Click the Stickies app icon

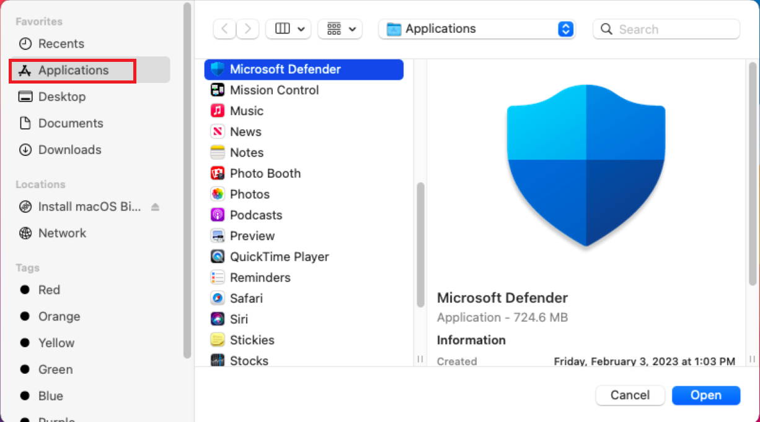217,340
